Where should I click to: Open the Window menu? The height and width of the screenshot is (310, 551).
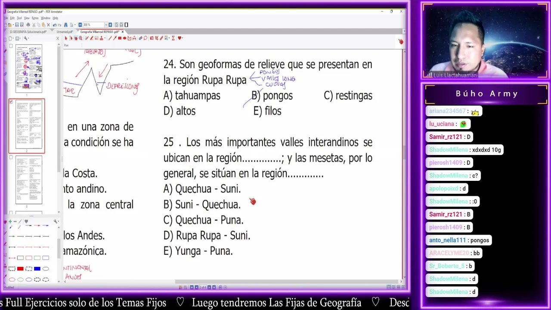[x=46, y=18]
